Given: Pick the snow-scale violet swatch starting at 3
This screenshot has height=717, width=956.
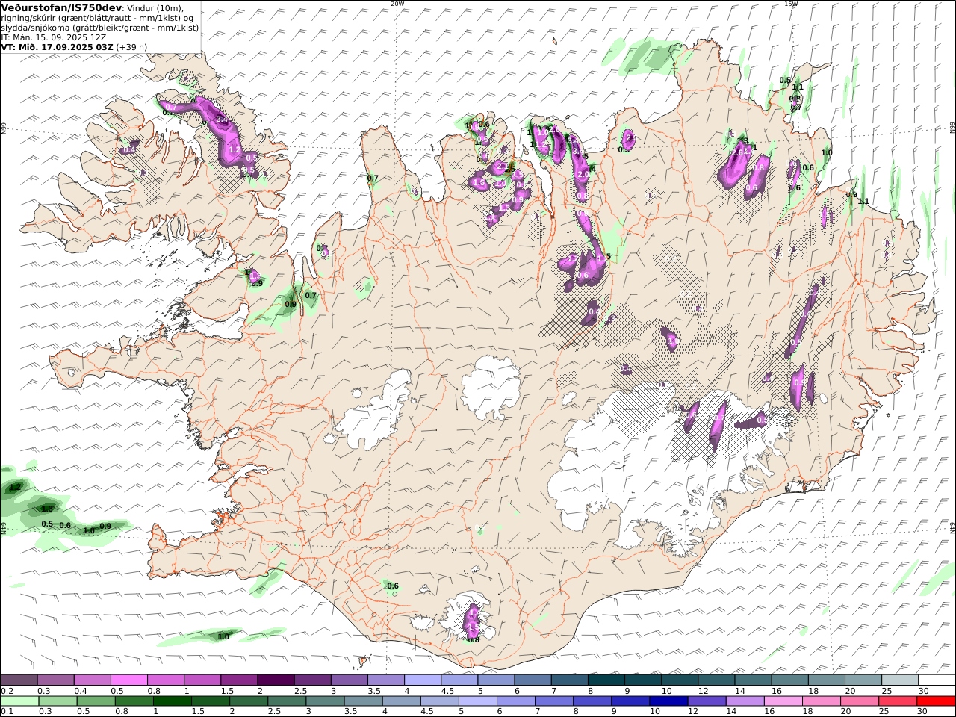Looking at the screenshot, I should (349, 680).
